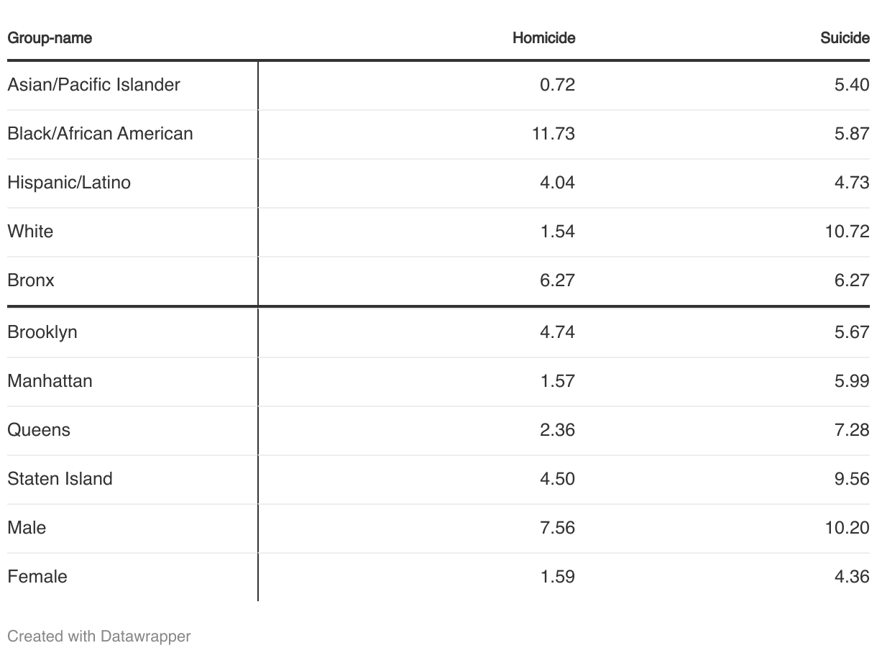Click the 10.72 suicide value for White
877x653 pixels.
tap(848, 232)
